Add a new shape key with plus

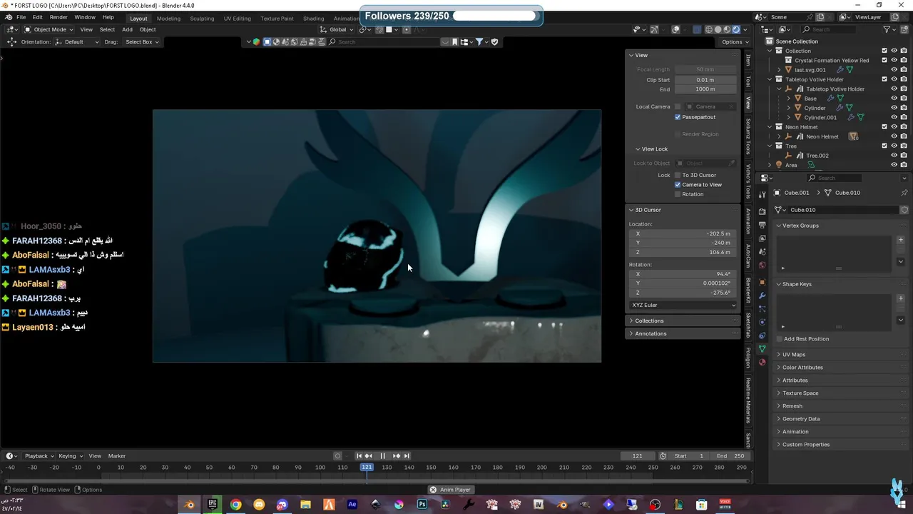click(900, 298)
